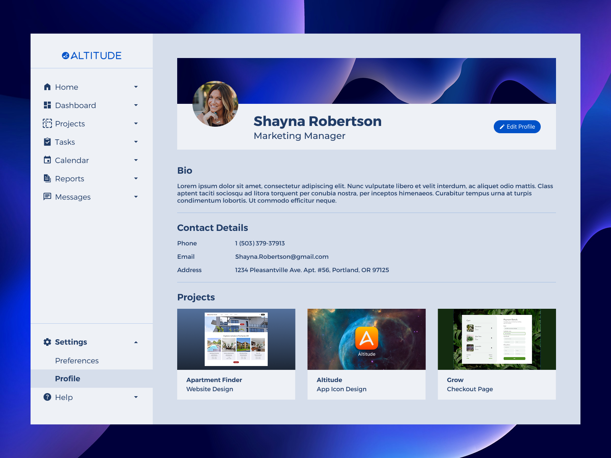The image size is (611, 458).
Task: Open Messages using the chat bubble icon
Action: tap(47, 197)
